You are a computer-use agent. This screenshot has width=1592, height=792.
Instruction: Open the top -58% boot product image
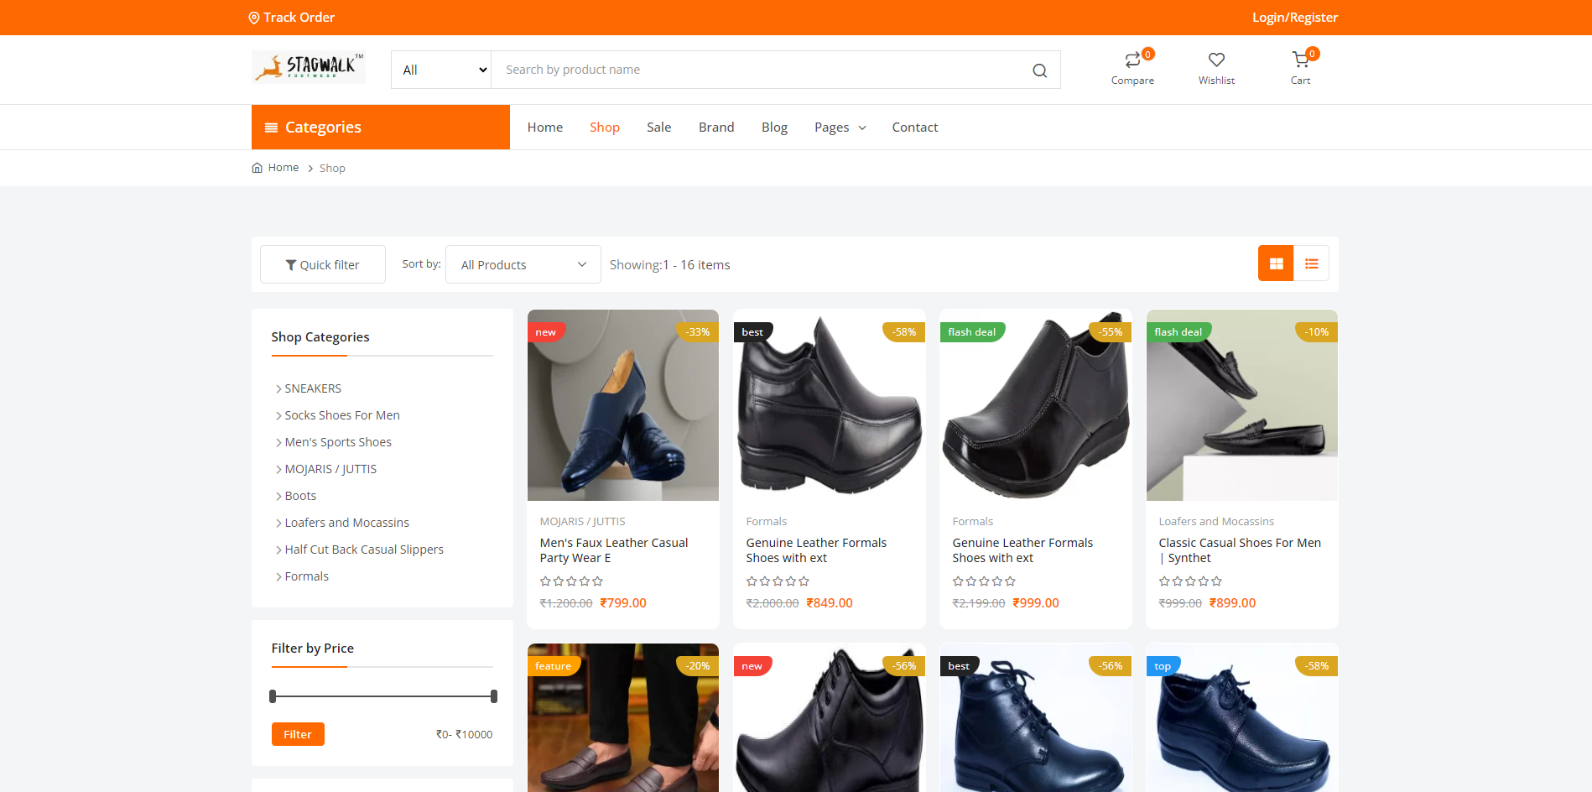coord(1242,718)
